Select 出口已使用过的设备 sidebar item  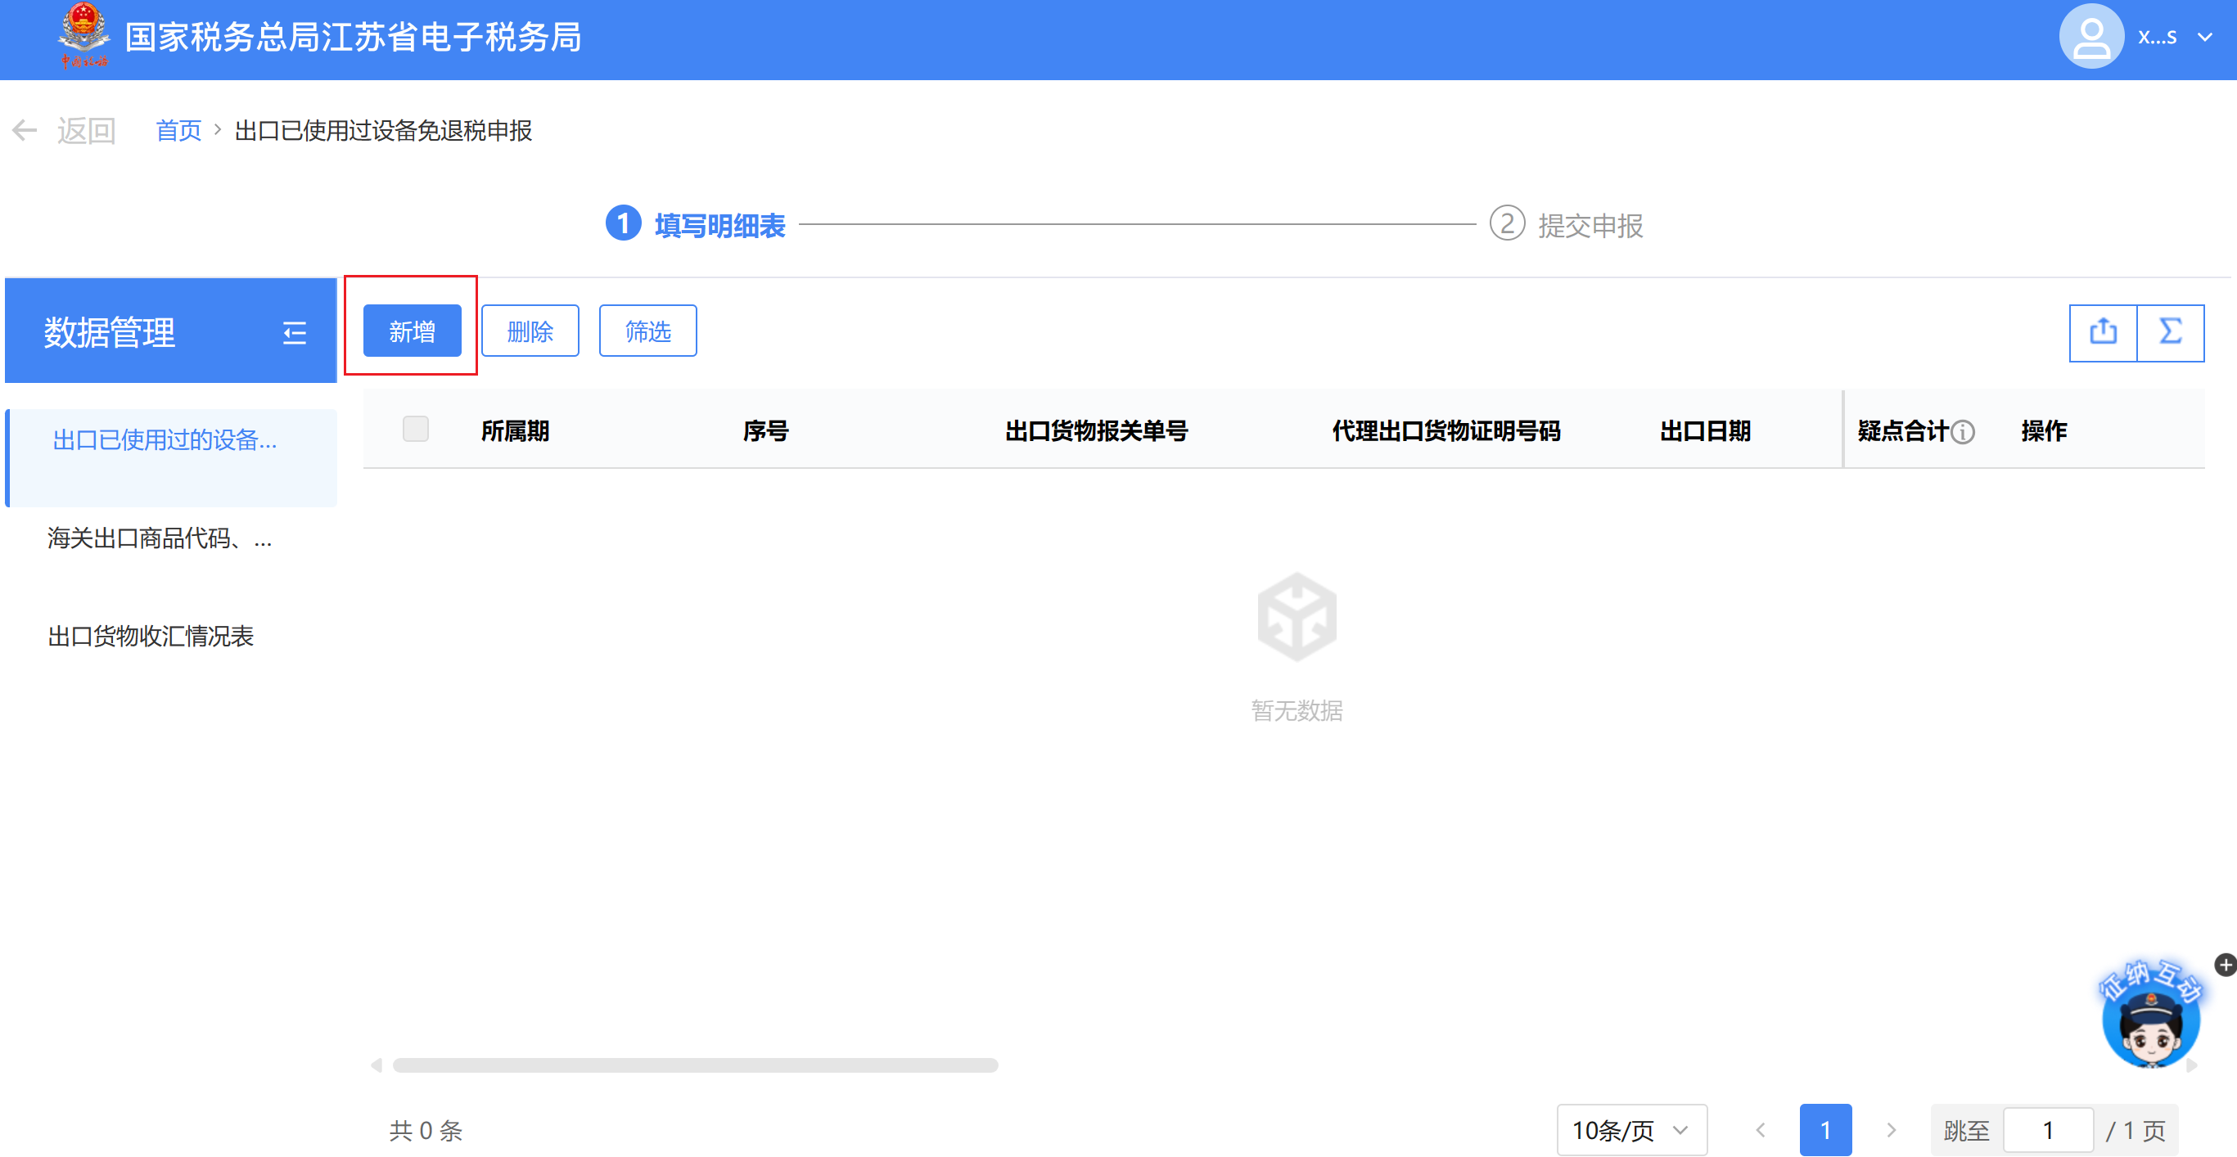[165, 440]
